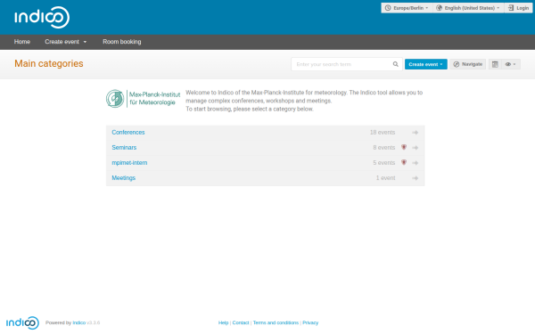Click the Login button
This screenshot has height=334, width=535.
click(518, 8)
